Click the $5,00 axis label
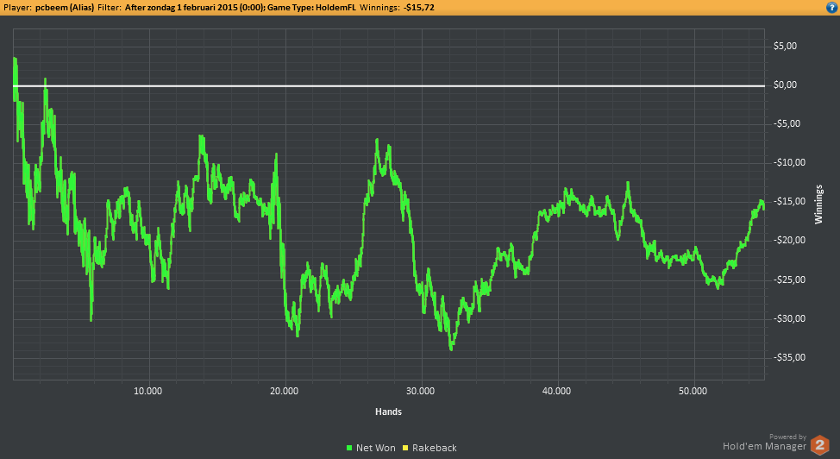 (x=785, y=46)
